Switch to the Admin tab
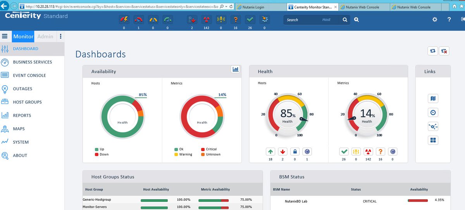Screen dimensions: 465x210 click(x=45, y=36)
